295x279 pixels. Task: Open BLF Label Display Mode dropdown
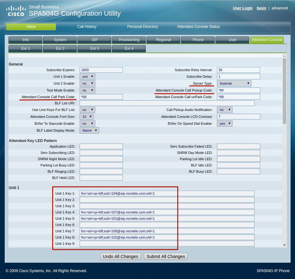(89, 130)
